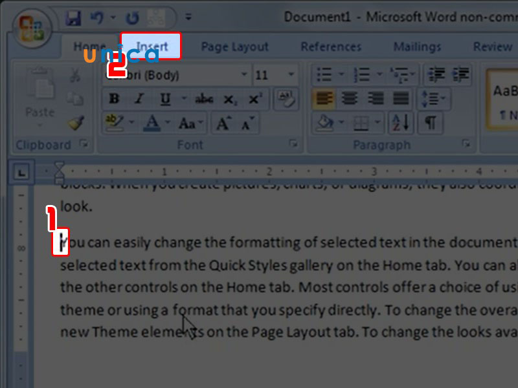Click "Quick Styles" in document text

(x=248, y=266)
